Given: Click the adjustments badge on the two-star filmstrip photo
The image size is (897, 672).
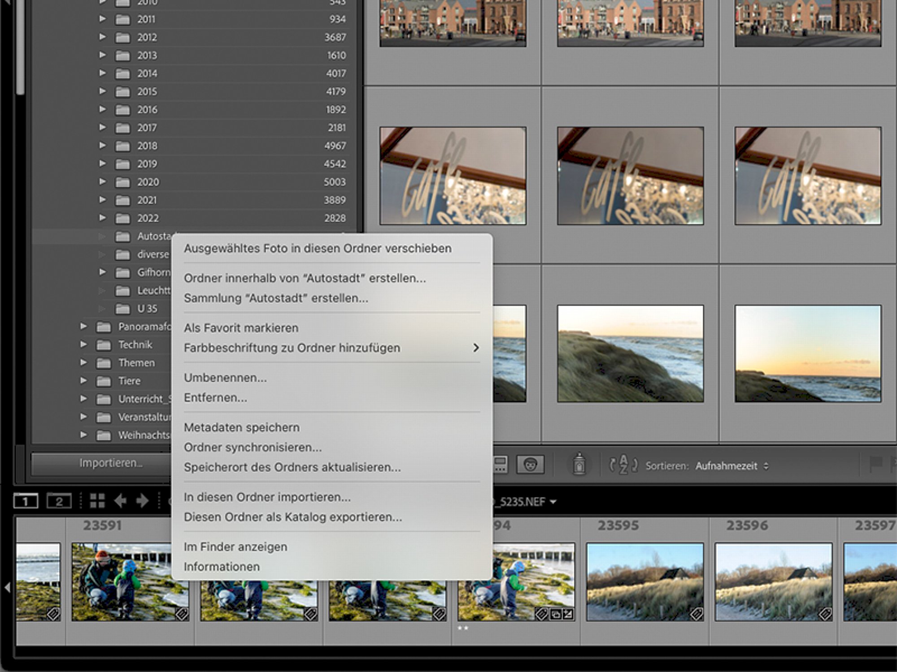Looking at the screenshot, I should click(x=568, y=615).
